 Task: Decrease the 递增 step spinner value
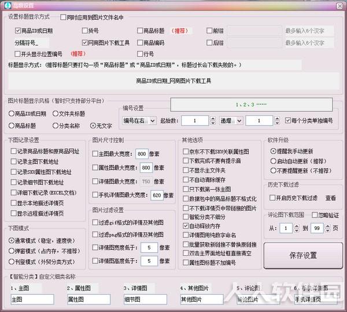click(277, 123)
